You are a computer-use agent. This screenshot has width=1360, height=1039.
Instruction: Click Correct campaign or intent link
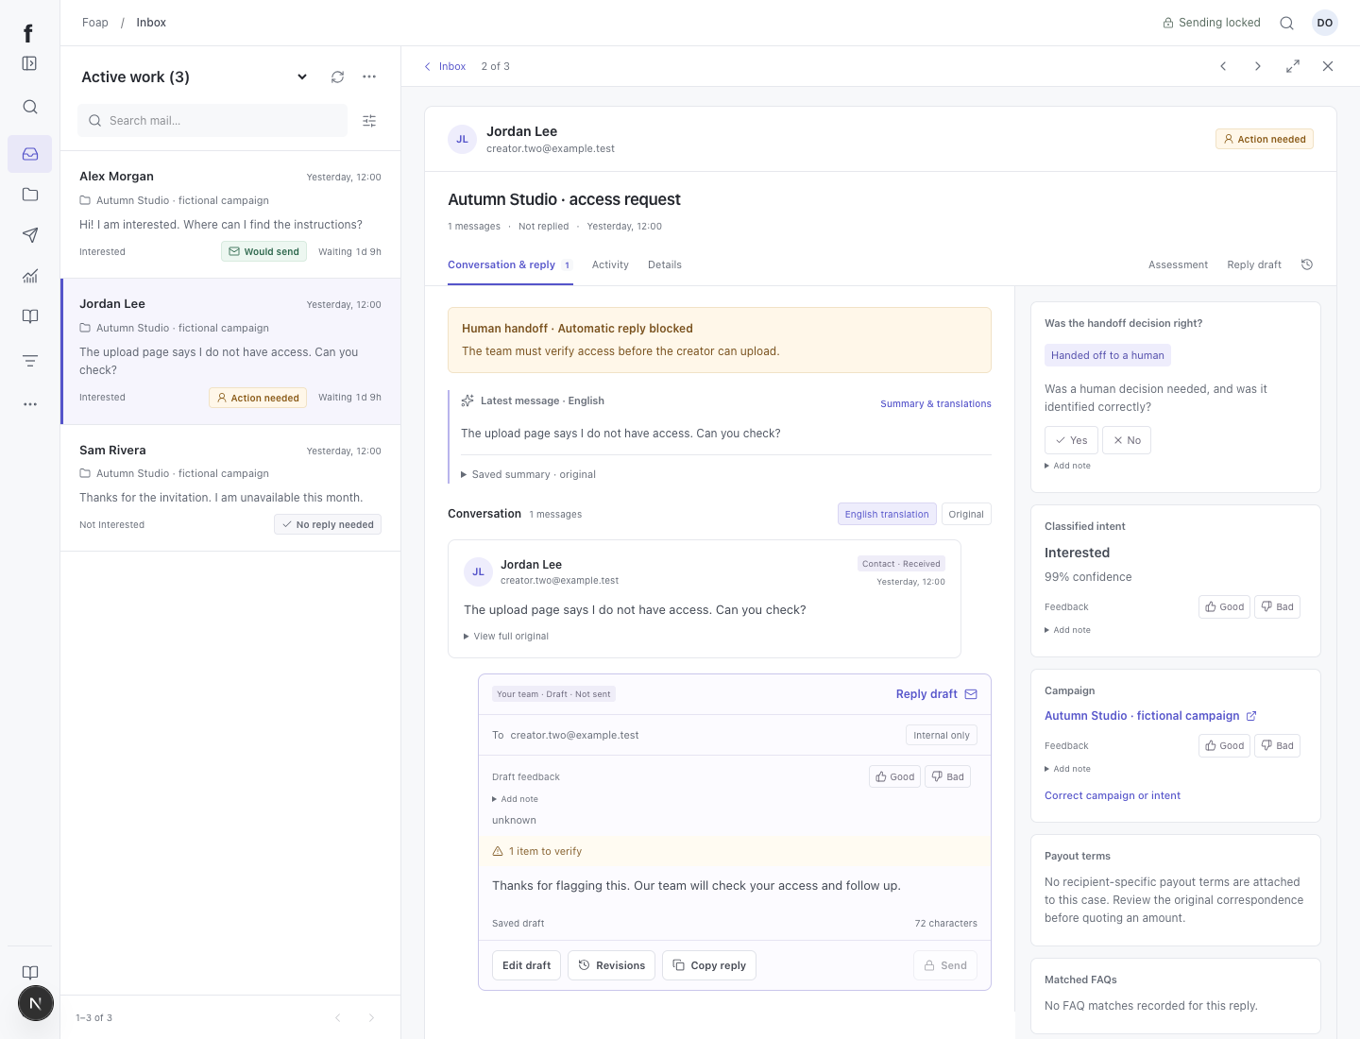[x=1113, y=795]
